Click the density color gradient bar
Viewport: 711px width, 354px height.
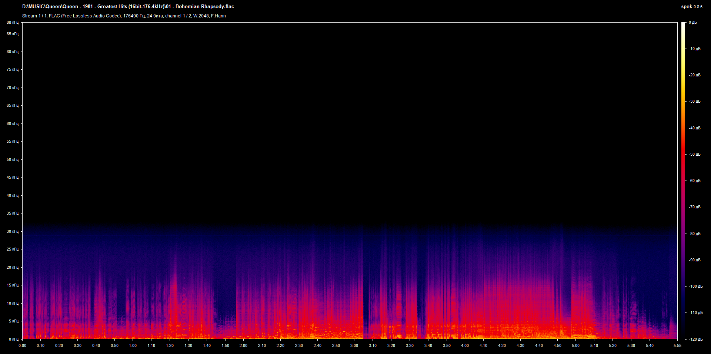[683, 181]
